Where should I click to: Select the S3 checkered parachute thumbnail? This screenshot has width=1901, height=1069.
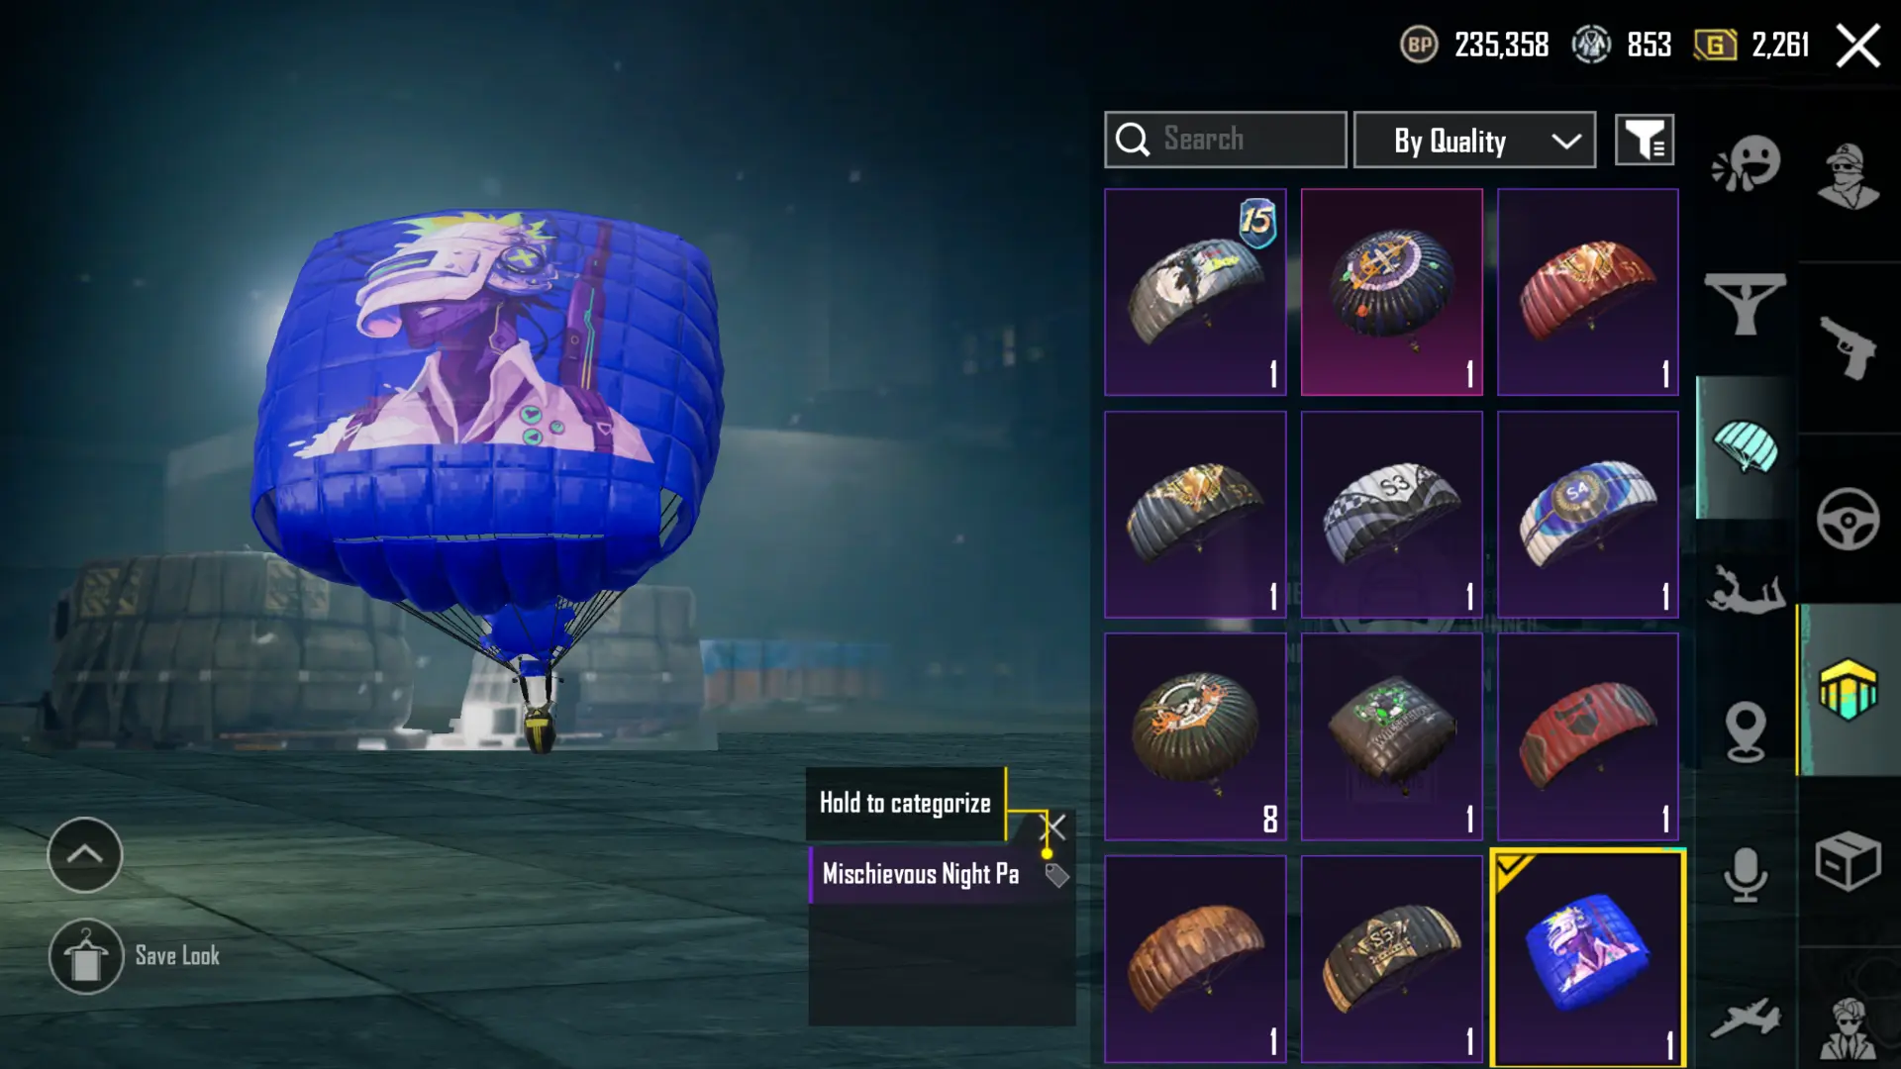pyautogui.click(x=1391, y=515)
